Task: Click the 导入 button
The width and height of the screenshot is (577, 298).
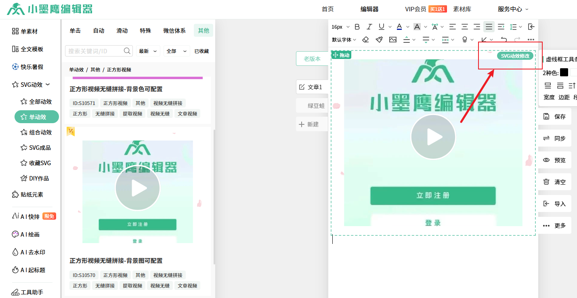Action: click(555, 204)
